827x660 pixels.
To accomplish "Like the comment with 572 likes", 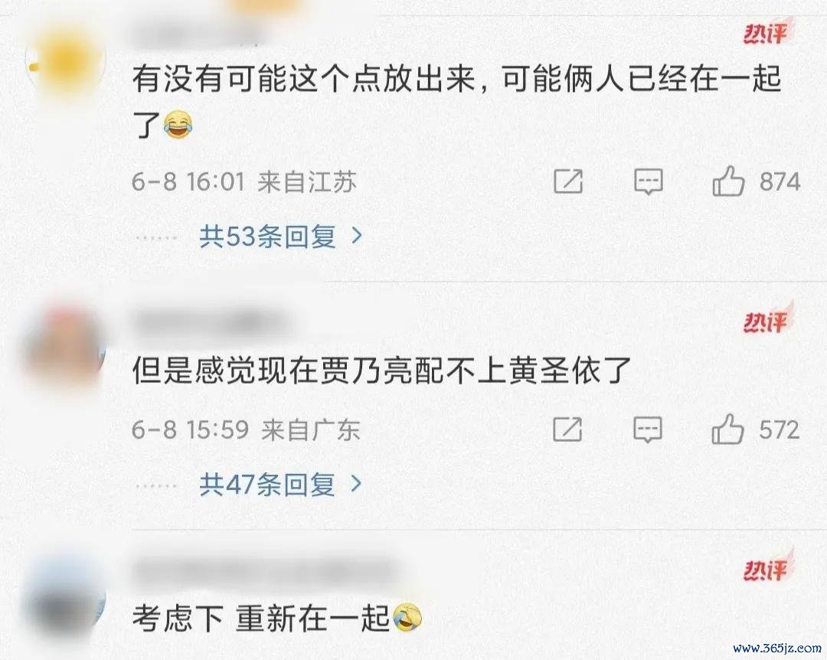I will [728, 429].
